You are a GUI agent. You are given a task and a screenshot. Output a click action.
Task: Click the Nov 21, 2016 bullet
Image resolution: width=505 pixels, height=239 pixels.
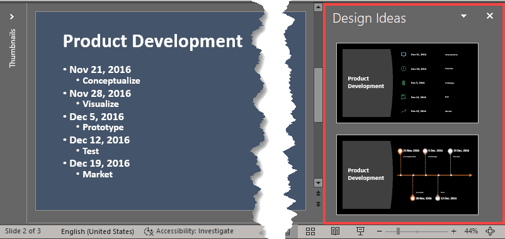coord(100,70)
